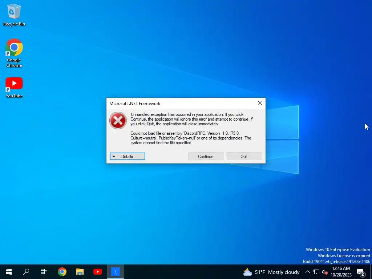Image resolution: width=372 pixels, height=279 pixels.
Task: Expand the Details section of the error dialog
Action: 128,156
